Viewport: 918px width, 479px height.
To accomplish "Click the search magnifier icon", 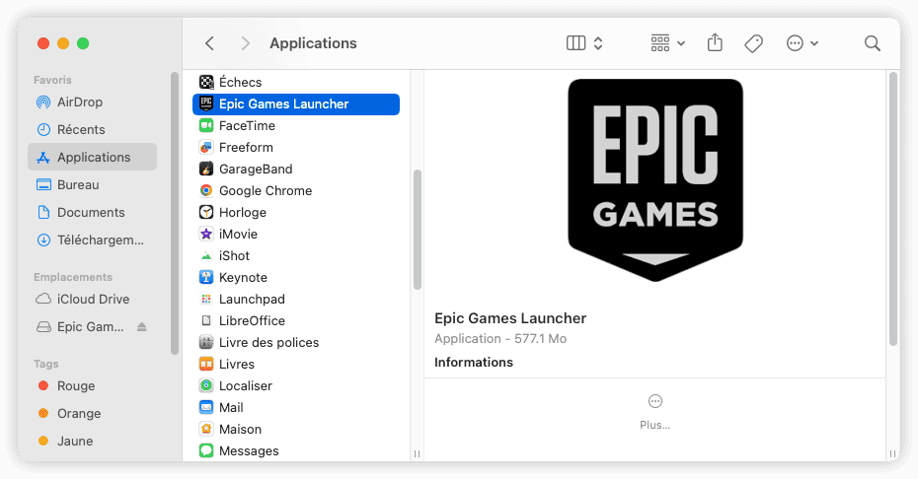I will tap(873, 43).
